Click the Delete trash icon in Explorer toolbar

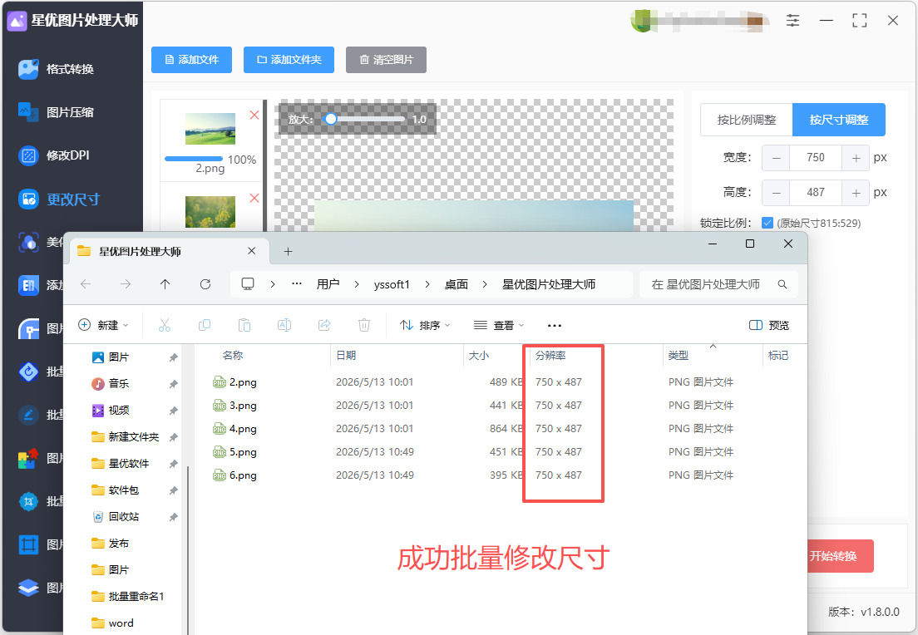(x=364, y=326)
